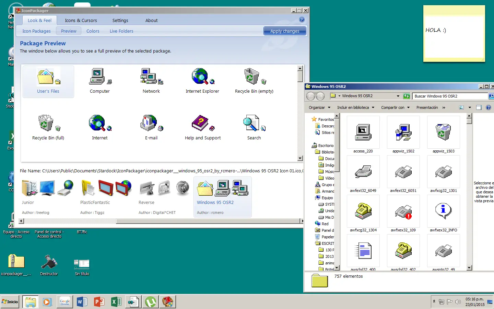Viewport: 494px width, 309px height.
Task: Click the volume speaker tray icon
Action: (458, 302)
